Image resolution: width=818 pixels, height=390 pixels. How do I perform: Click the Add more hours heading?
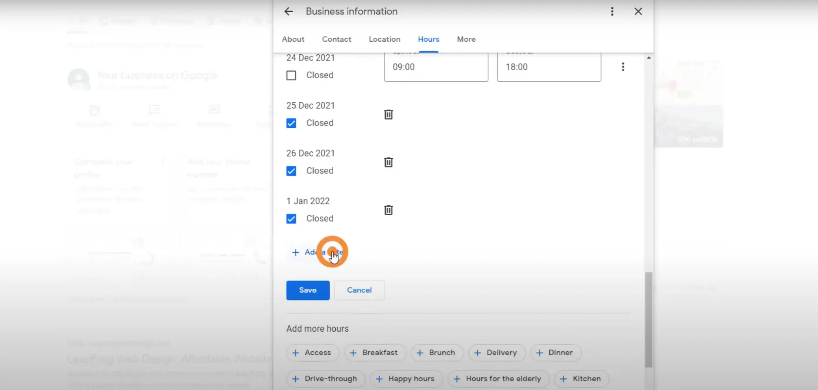click(317, 329)
